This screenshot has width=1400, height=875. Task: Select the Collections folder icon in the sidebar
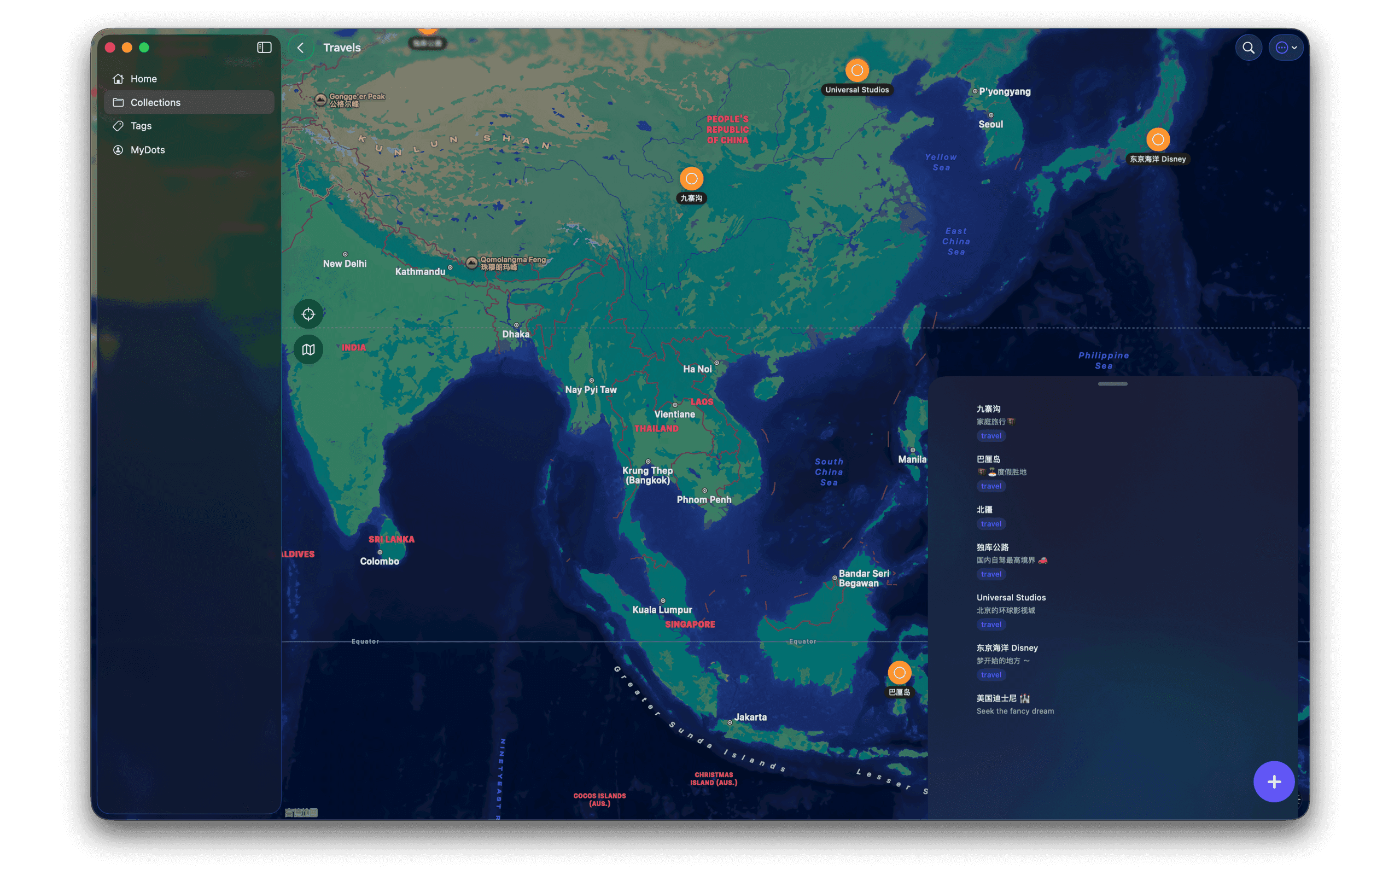tap(119, 102)
